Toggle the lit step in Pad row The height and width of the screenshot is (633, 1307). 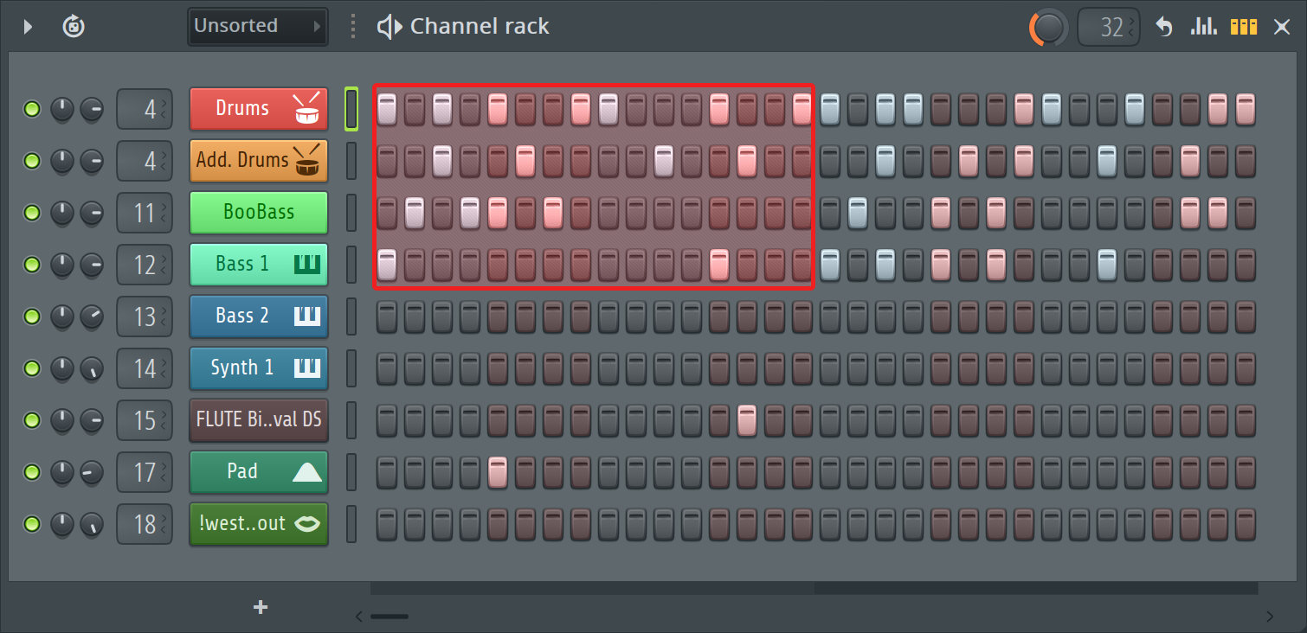(498, 472)
